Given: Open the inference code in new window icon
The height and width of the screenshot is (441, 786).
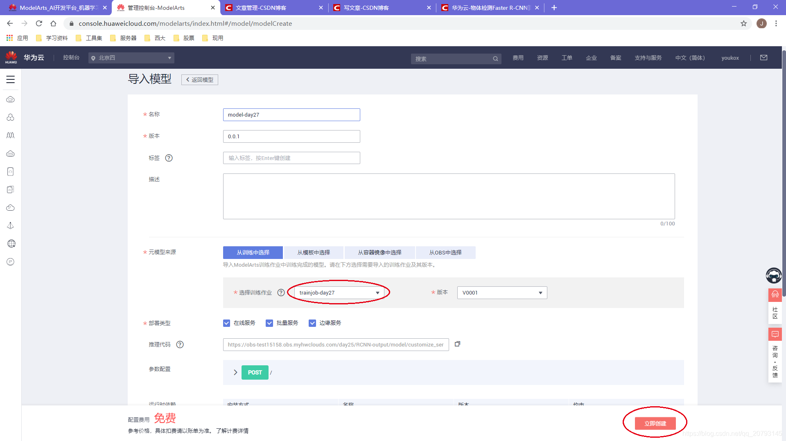Looking at the screenshot, I should point(457,344).
